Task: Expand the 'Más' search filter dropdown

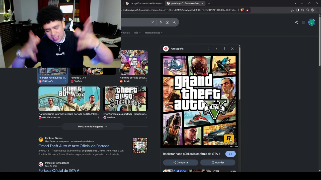Action: click(137, 33)
